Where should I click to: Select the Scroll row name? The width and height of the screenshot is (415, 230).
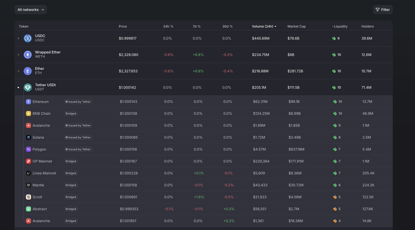pos(37,197)
